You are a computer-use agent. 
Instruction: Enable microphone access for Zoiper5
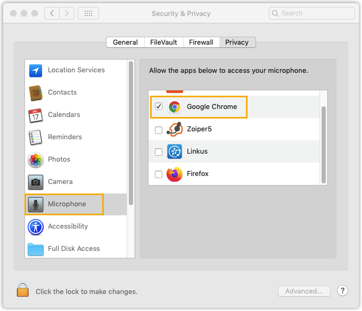coord(159,130)
